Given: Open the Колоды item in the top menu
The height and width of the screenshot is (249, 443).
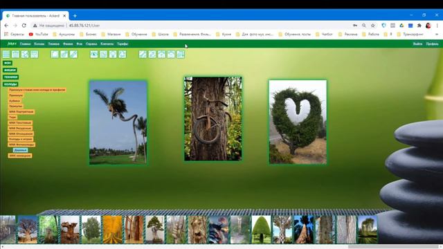Looking at the screenshot, I should click(x=39, y=44).
